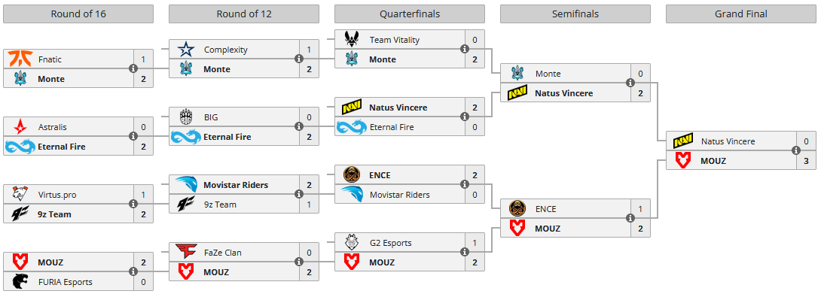The width and height of the screenshot is (821, 297).
Task: Open the BIG team link
Action: (x=210, y=117)
